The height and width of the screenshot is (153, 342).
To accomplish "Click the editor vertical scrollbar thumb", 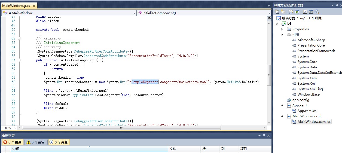I will (x=269, y=75).
